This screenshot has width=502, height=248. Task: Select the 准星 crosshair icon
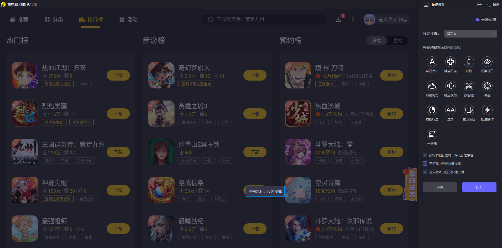point(487,86)
